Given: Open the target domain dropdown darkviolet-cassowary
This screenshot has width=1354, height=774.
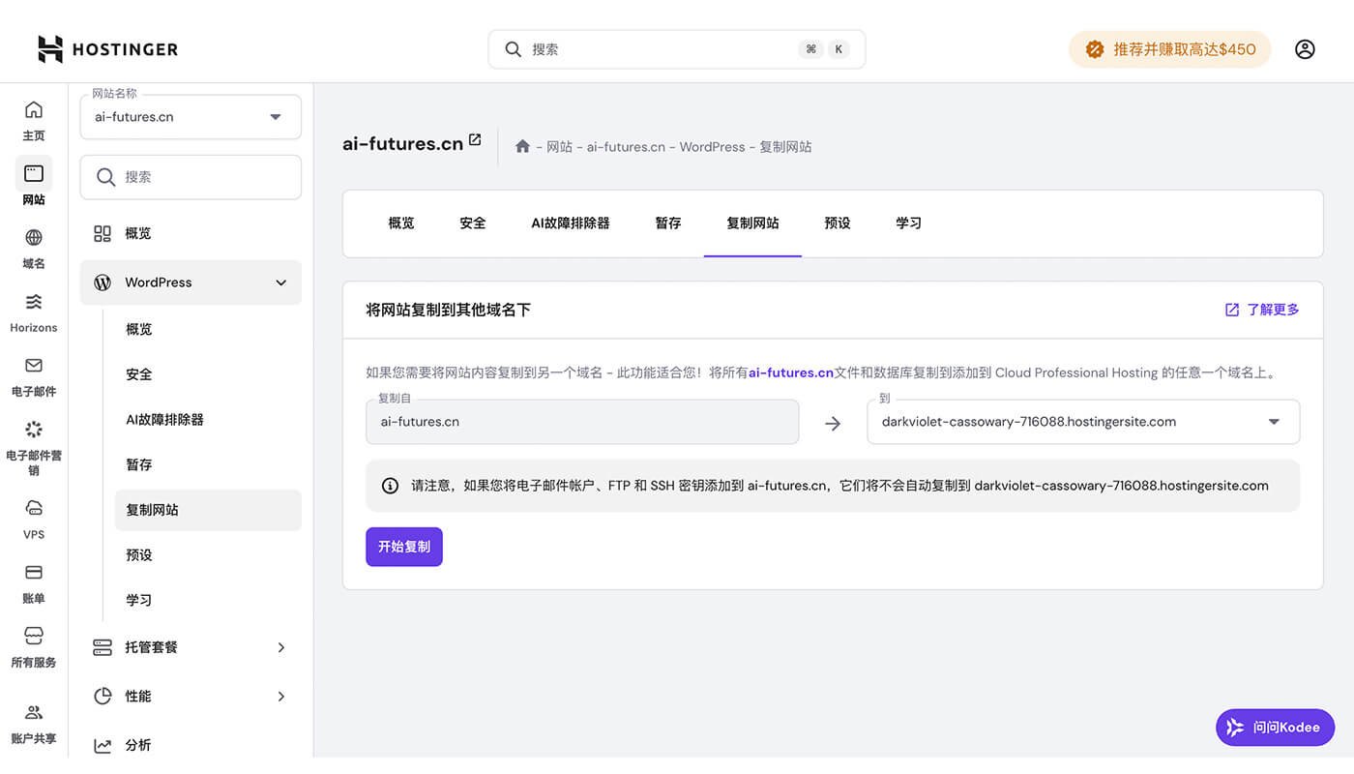Looking at the screenshot, I should (1083, 422).
